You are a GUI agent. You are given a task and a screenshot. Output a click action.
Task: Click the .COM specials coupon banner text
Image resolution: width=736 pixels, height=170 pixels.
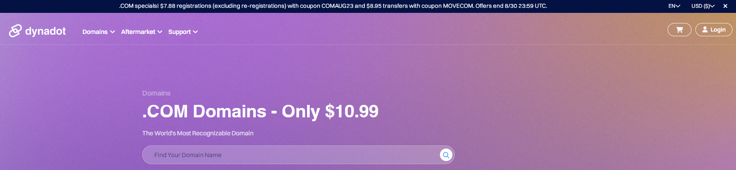tap(333, 6)
